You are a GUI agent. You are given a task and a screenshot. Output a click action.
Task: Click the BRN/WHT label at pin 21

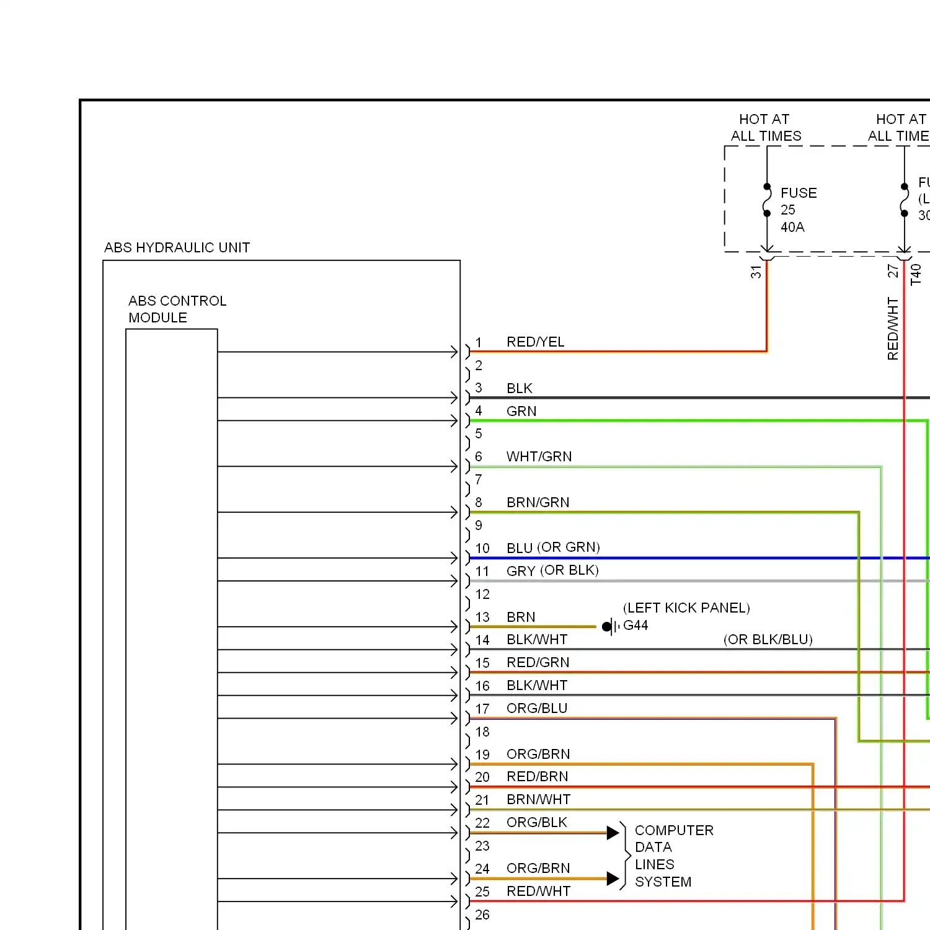pos(538,800)
